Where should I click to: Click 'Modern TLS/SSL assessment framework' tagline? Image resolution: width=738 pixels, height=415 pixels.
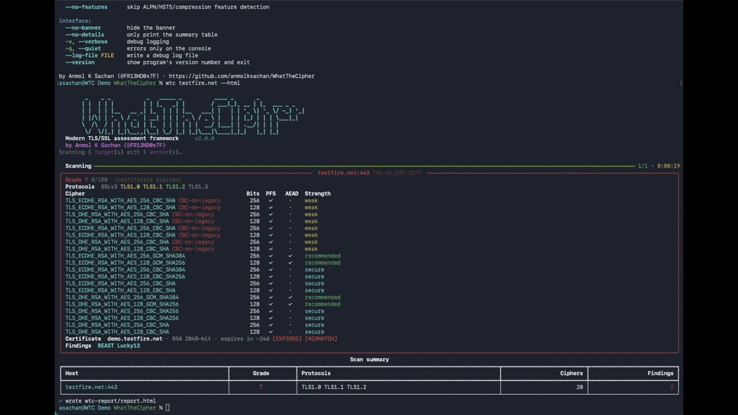point(122,138)
